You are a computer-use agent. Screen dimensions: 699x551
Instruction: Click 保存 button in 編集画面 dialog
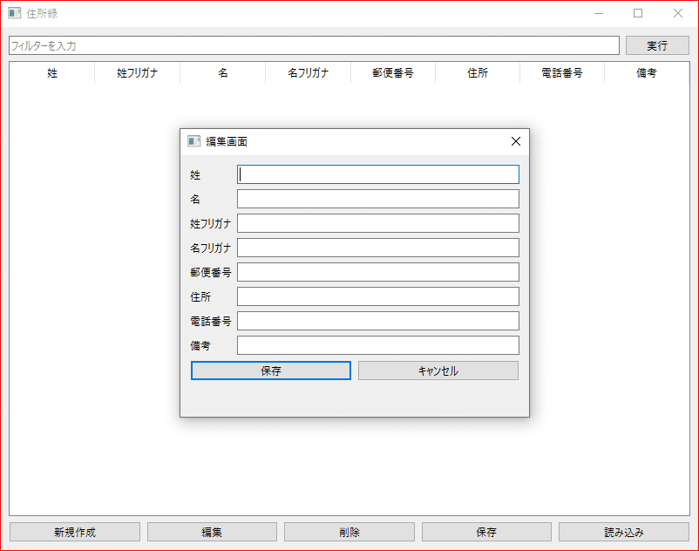pyautogui.click(x=271, y=371)
